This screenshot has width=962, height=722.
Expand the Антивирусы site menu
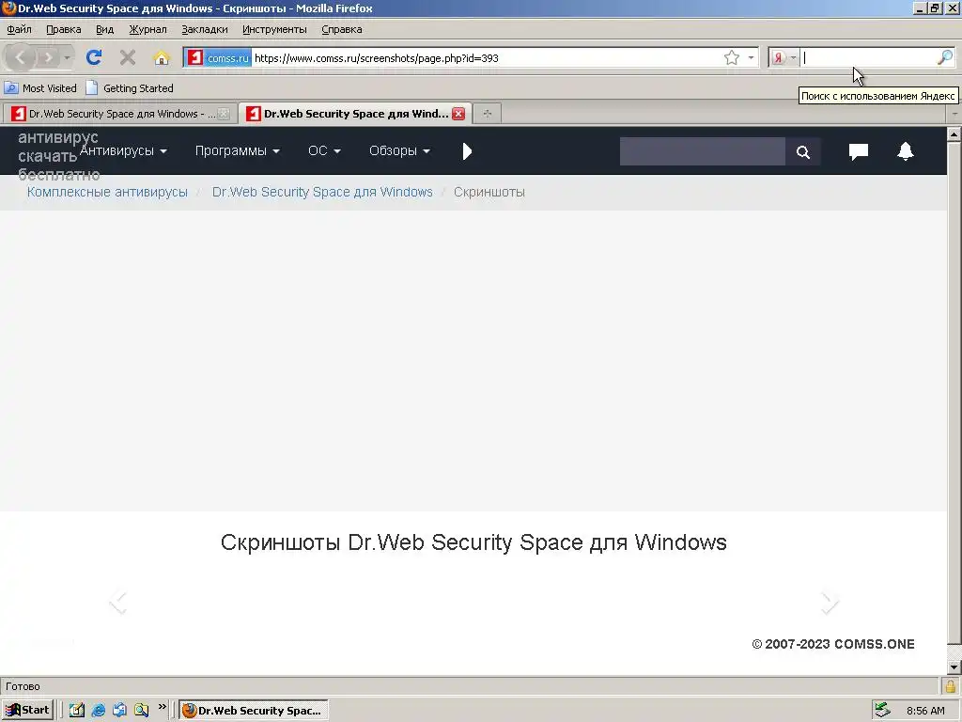[x=123, y=151]
